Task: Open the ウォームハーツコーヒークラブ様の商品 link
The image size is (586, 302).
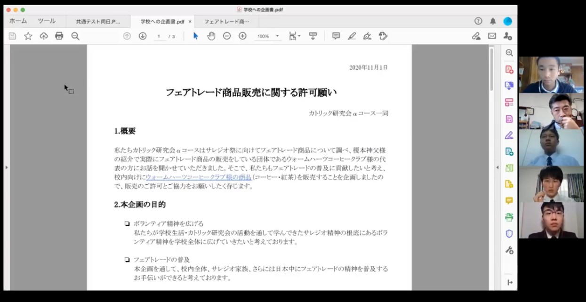Action: point(198,177)
